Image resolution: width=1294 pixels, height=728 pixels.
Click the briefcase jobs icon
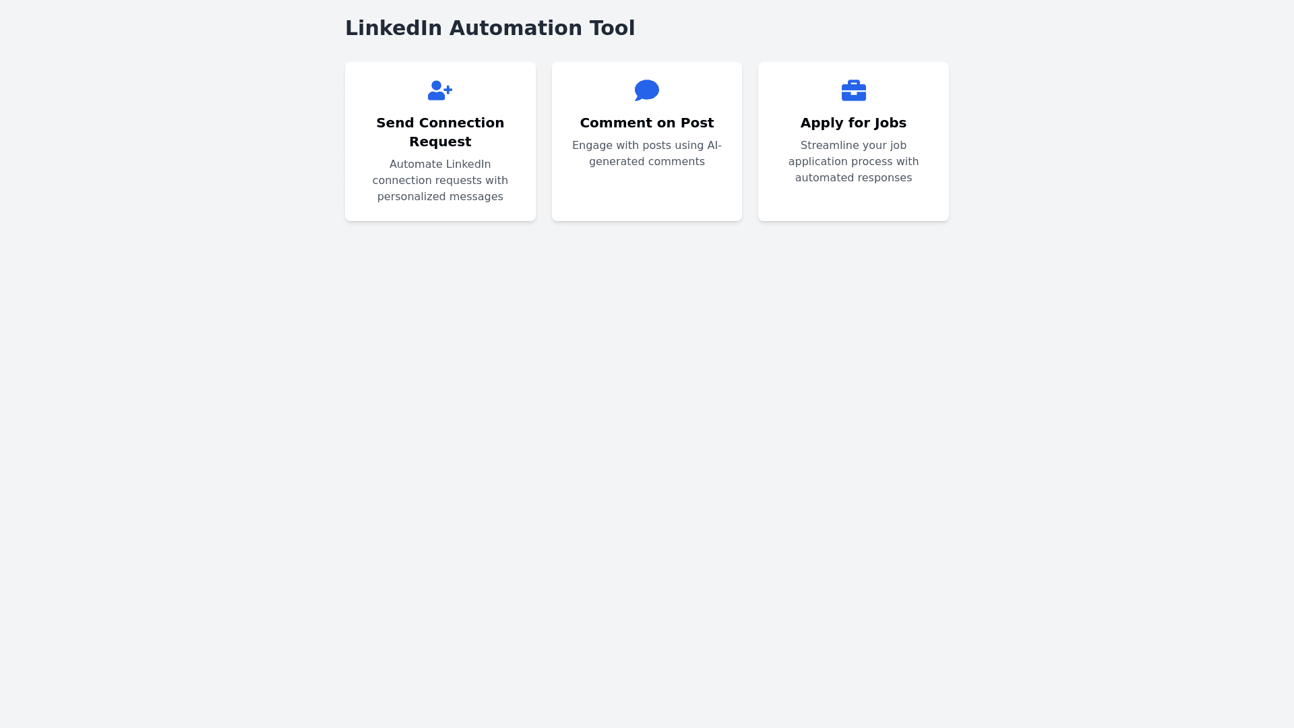853,90
